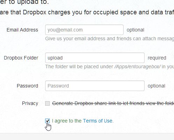Click 'required' text beside Dropbox Folder field
Viewport: 174px width, 140px height.
[157, 58]
